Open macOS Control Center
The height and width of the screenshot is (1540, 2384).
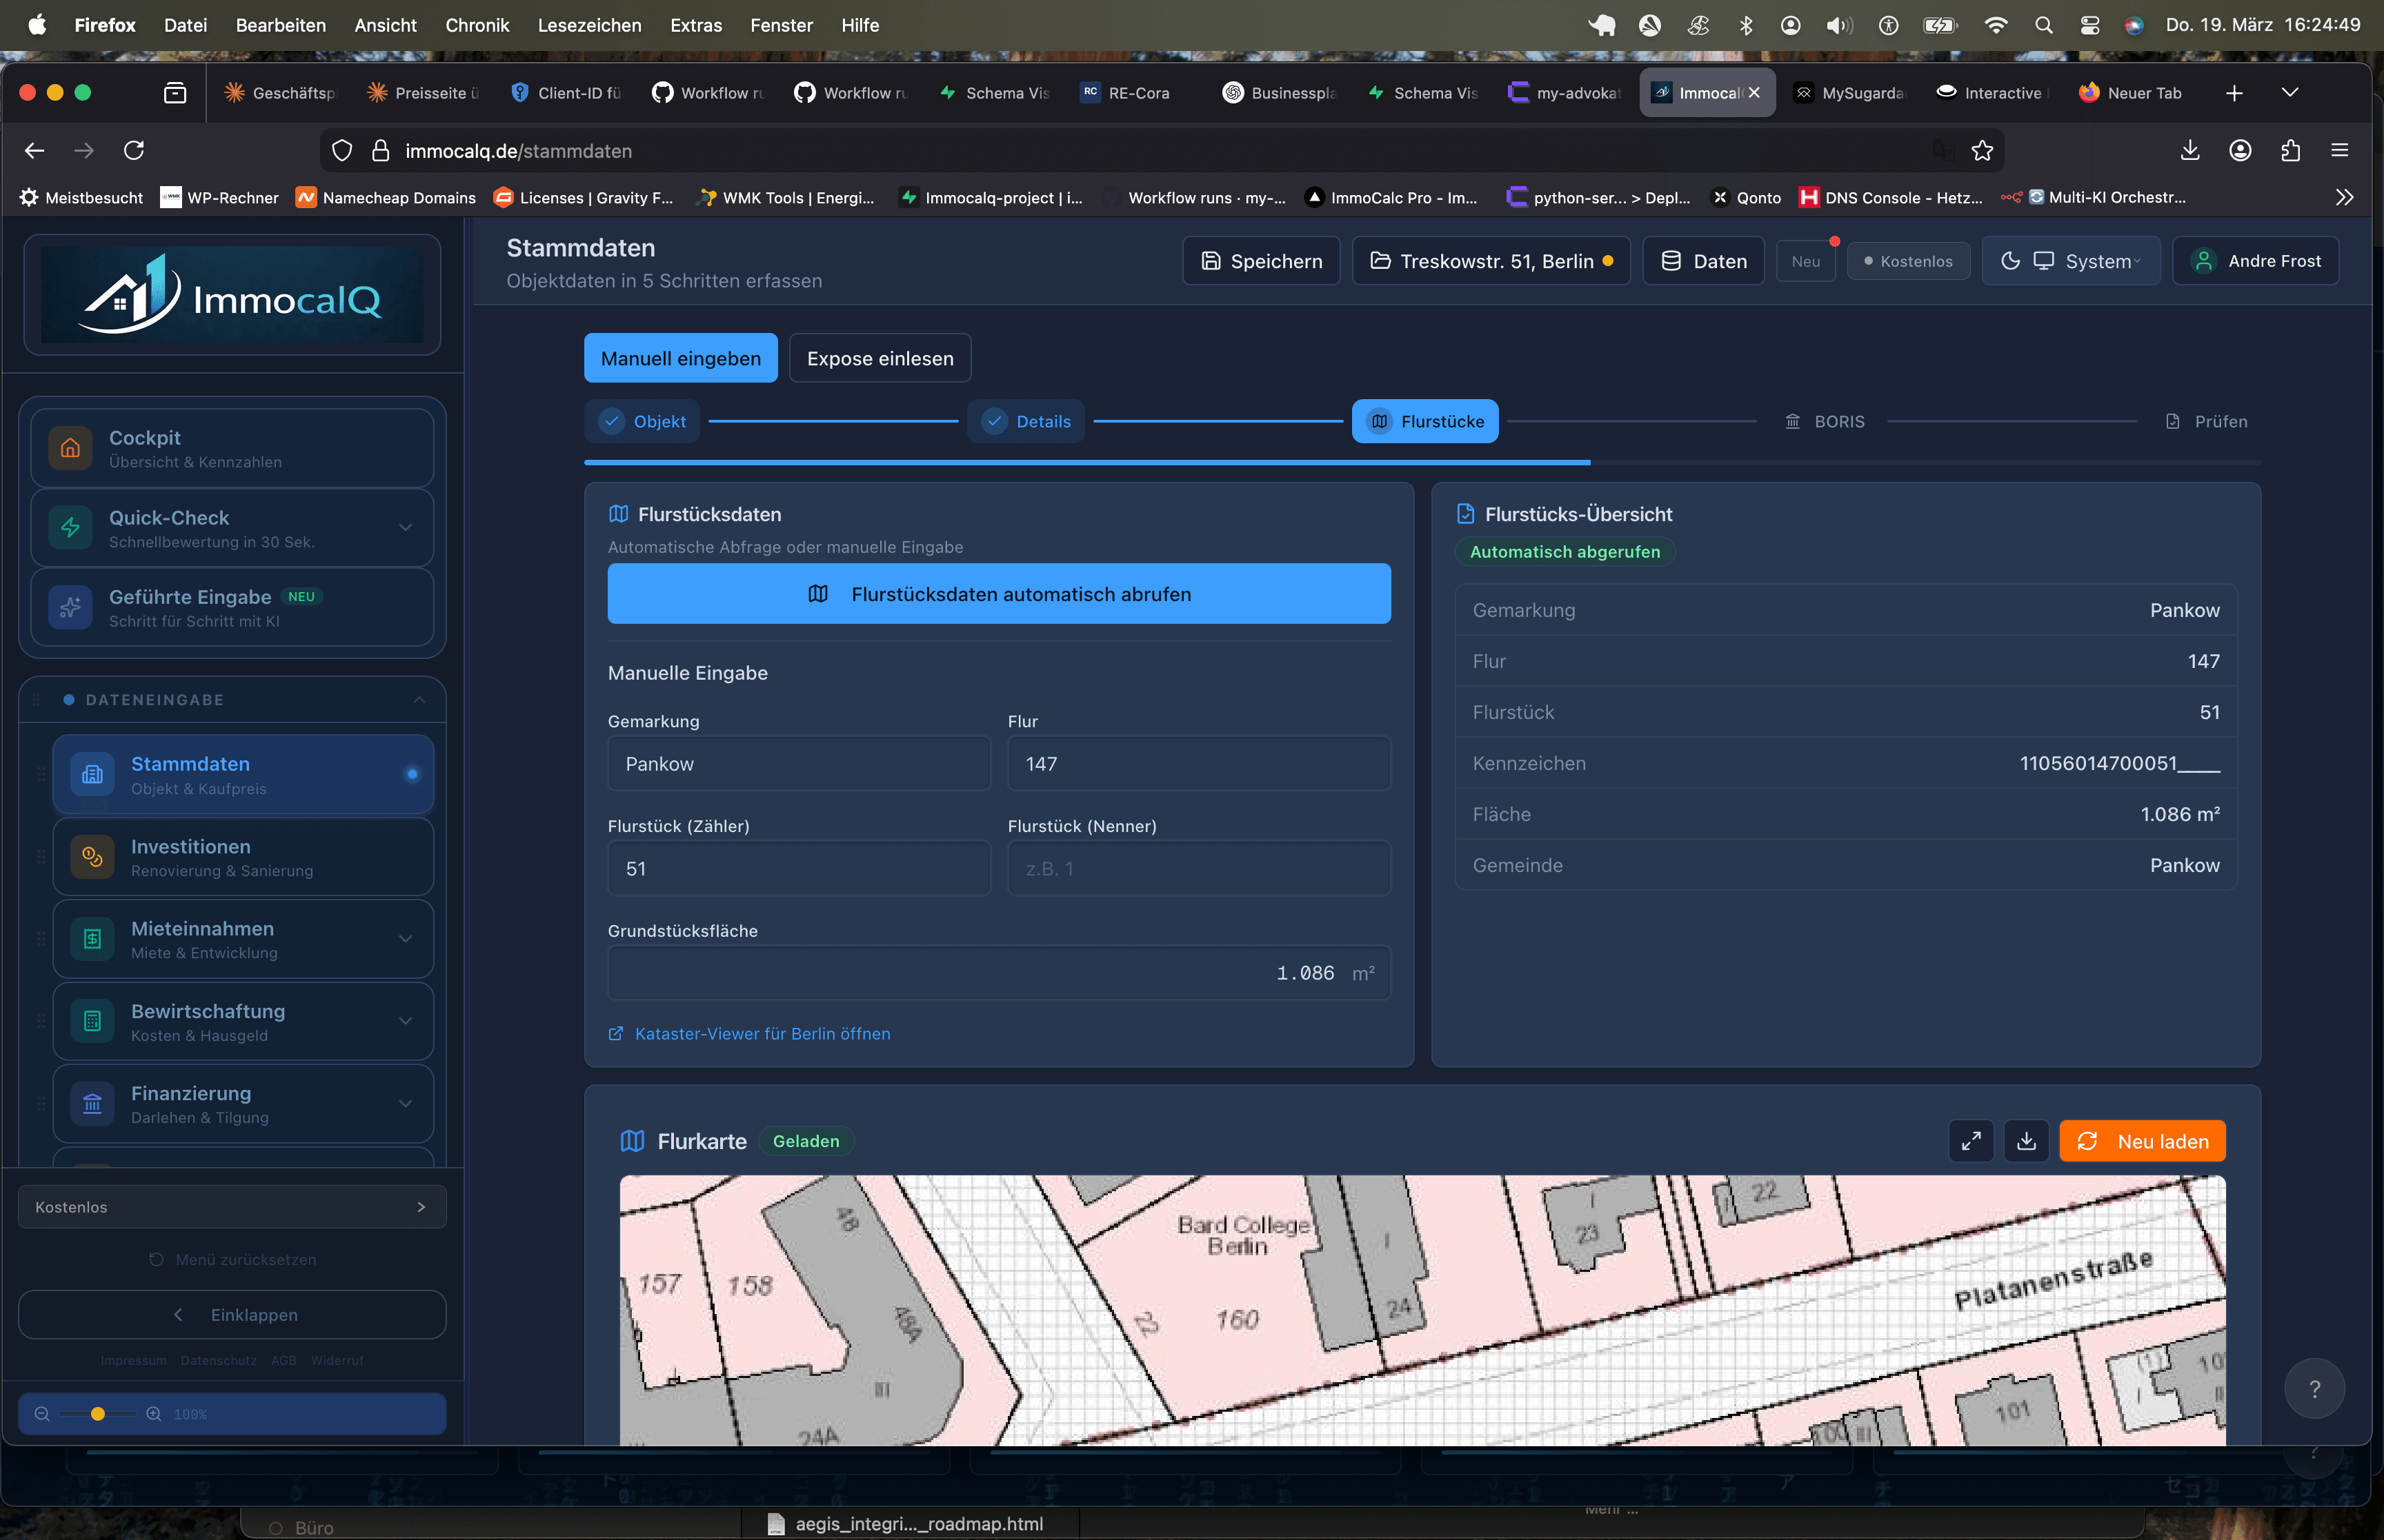(x=2090, y=25)
